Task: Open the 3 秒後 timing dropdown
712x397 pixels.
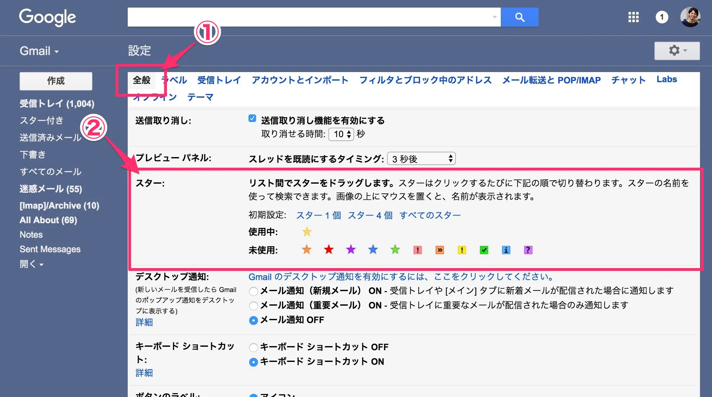Action: pyautogui.click(x=421, y=159)
